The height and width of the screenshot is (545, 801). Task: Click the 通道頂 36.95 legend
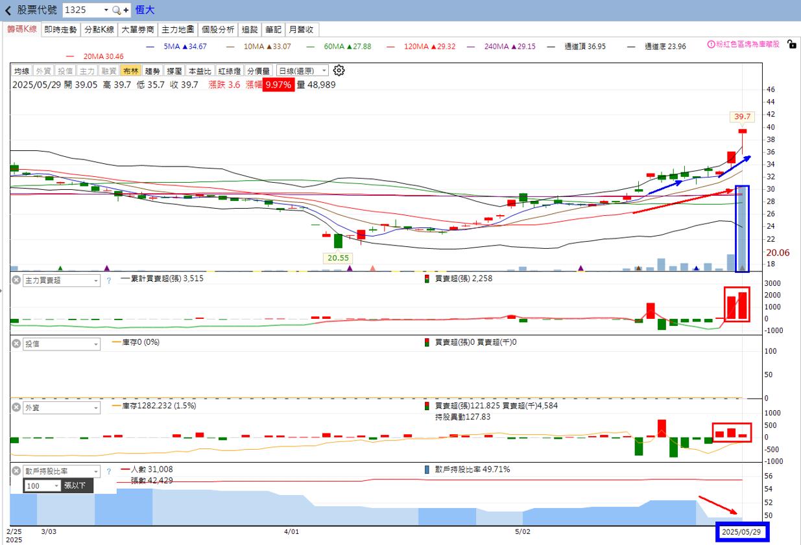(x=577, y=47)
